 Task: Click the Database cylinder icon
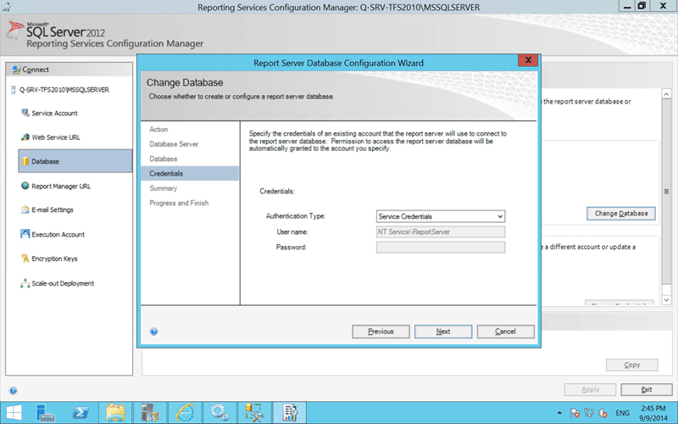pyautogui.click(x=25, y=161)
